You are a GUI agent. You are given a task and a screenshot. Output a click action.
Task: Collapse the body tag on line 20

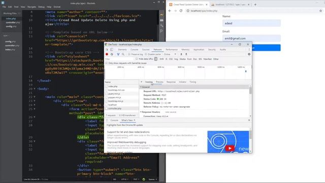pyautogui.click(x=35, y=88)
